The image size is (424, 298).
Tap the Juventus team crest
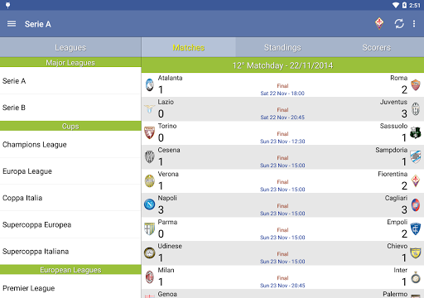pyautogui.click(x=416, y=108)
